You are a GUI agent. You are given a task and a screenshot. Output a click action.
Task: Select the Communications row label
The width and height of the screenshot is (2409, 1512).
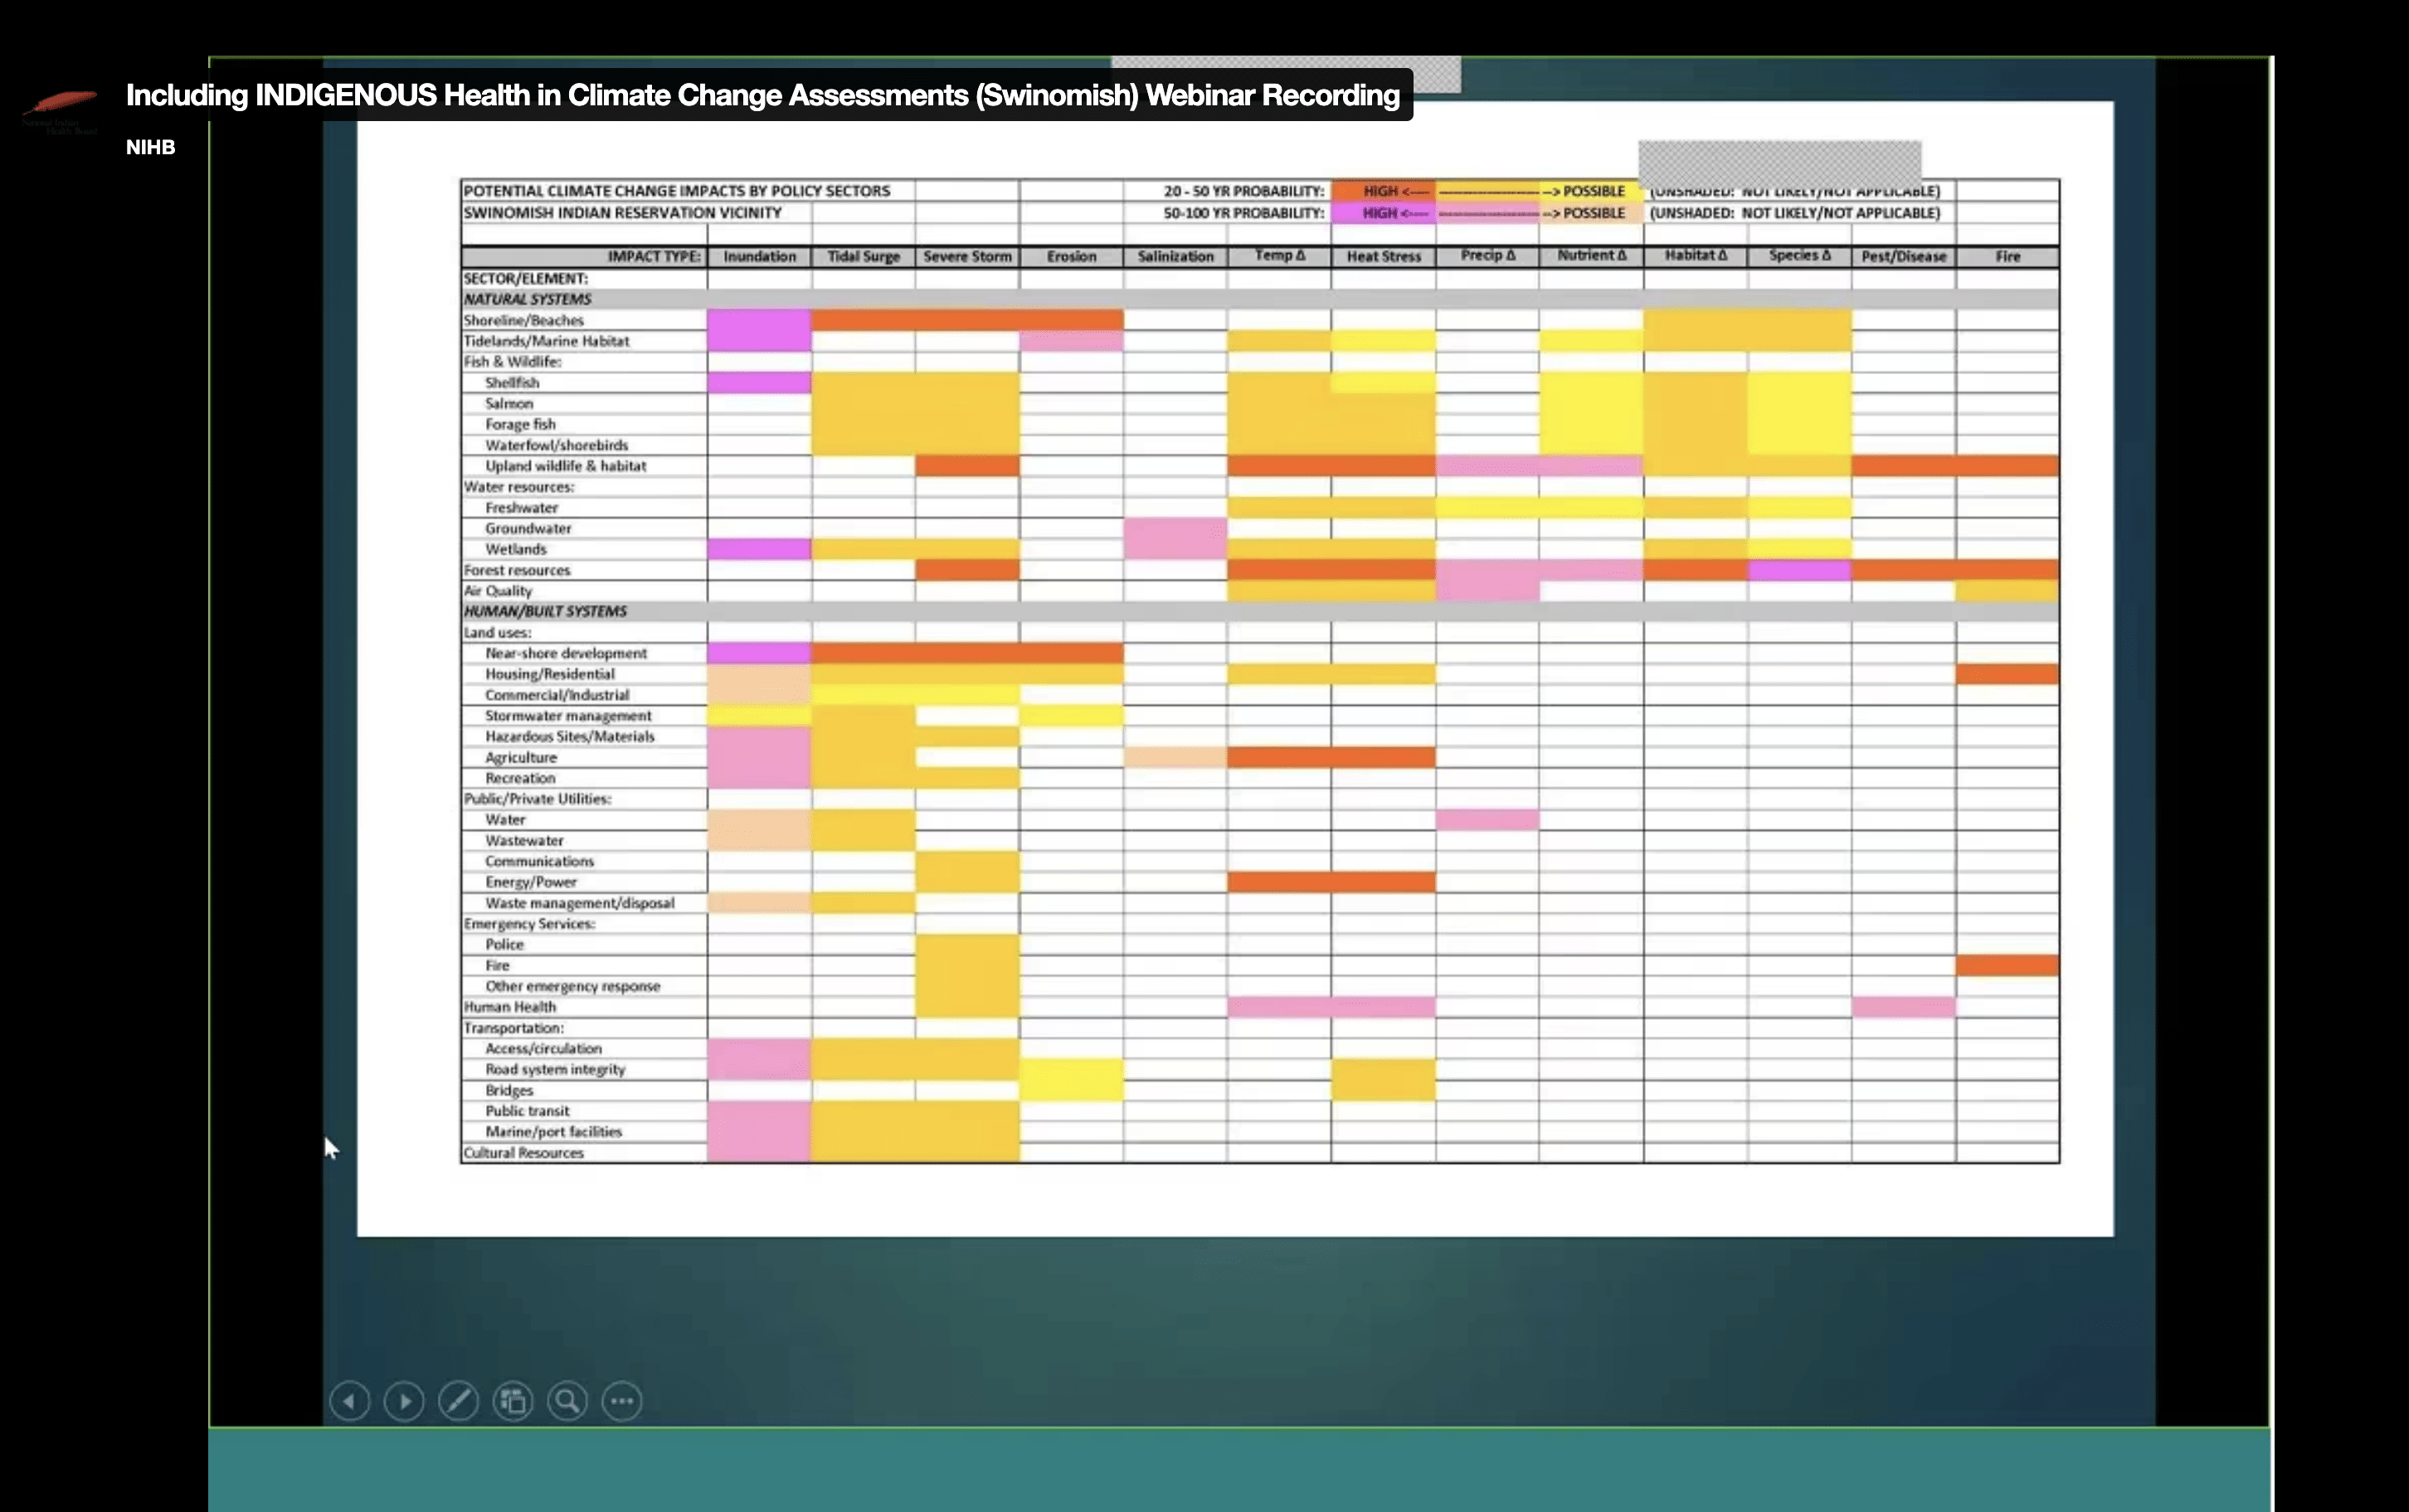[x=540, y=861]
